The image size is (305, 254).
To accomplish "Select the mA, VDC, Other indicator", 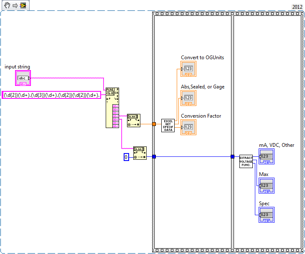I will (267, 156).
